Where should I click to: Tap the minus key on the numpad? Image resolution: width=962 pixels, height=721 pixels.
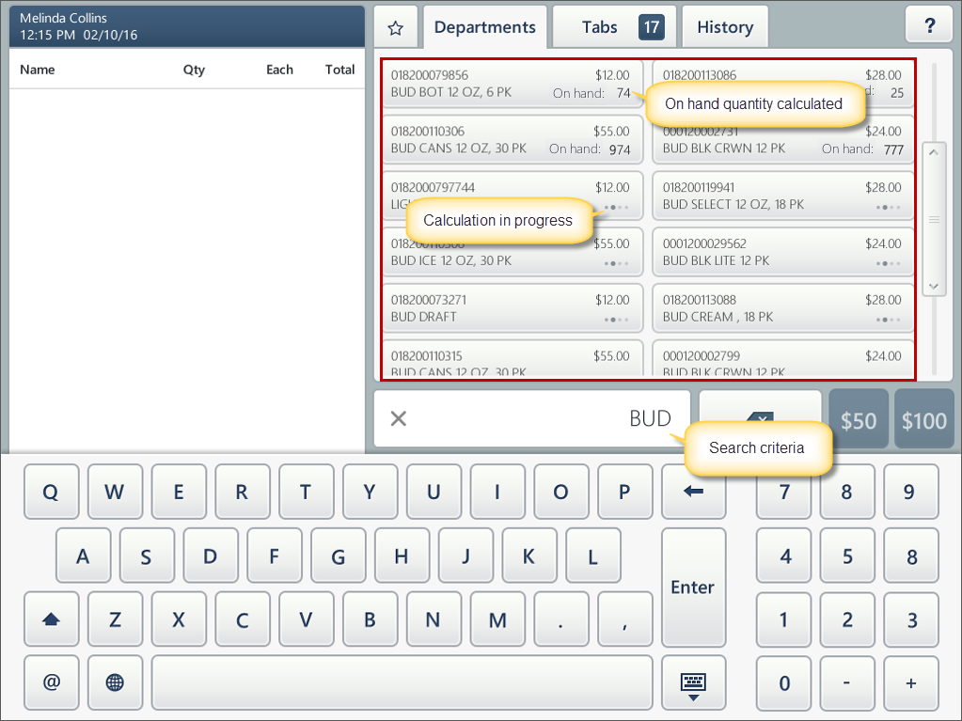(x=847, y=682)
